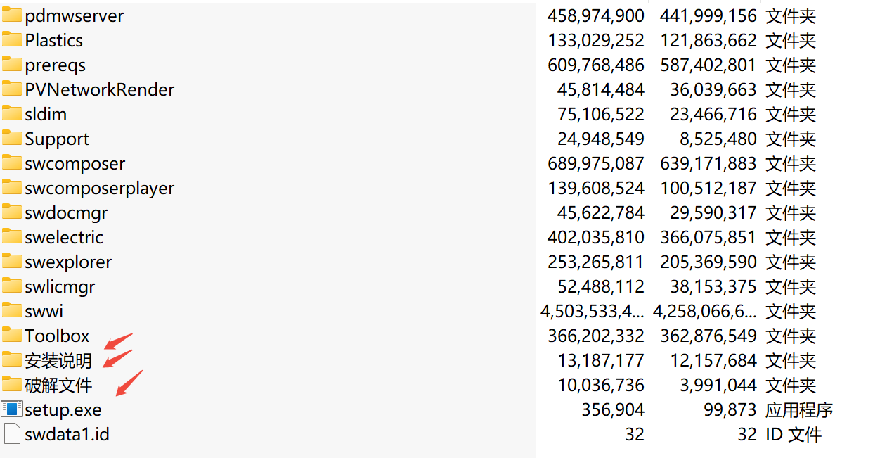Screen dimensions: 887x458
Task: Select the swexplorer folder name
Action: click(68, 262)
